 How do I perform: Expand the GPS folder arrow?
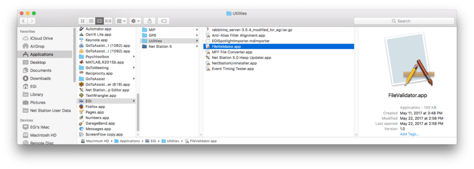(x=197, y=35)
